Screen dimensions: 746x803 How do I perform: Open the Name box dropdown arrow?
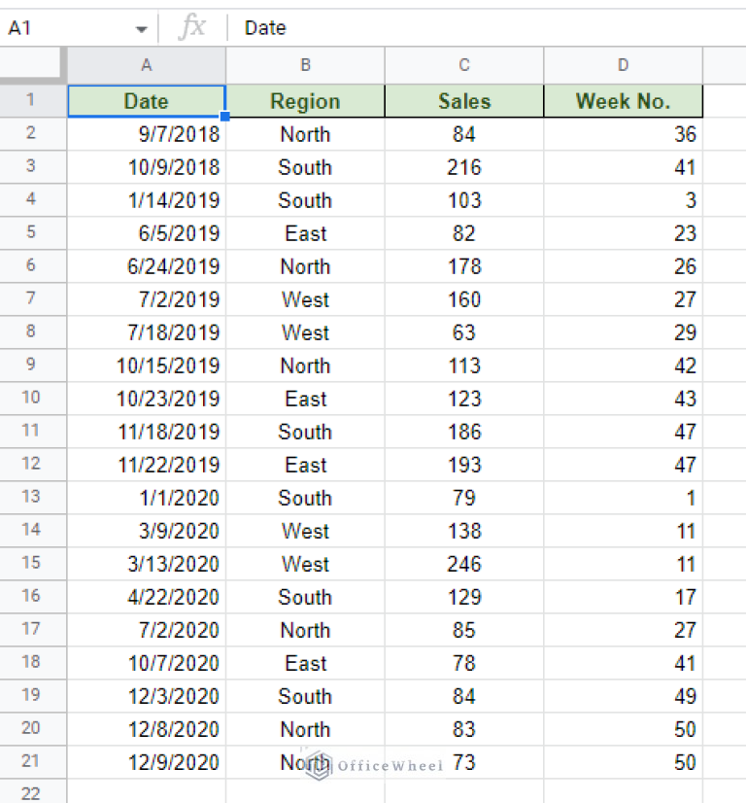(x=142, y=29)
